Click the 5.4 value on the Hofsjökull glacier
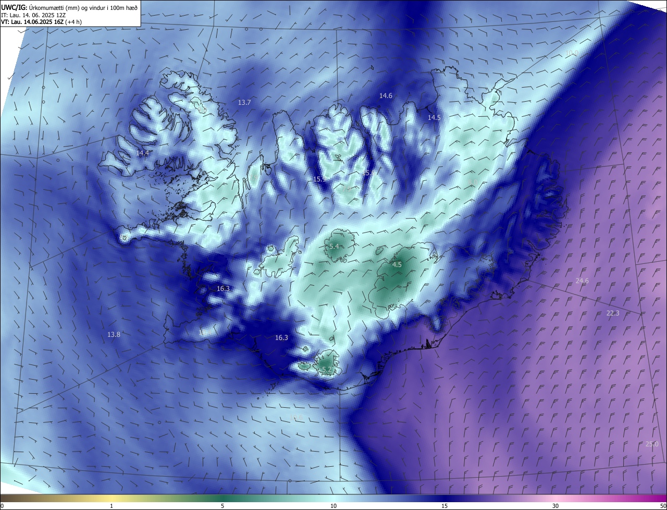The image size is (667, 510). (334, 246)
